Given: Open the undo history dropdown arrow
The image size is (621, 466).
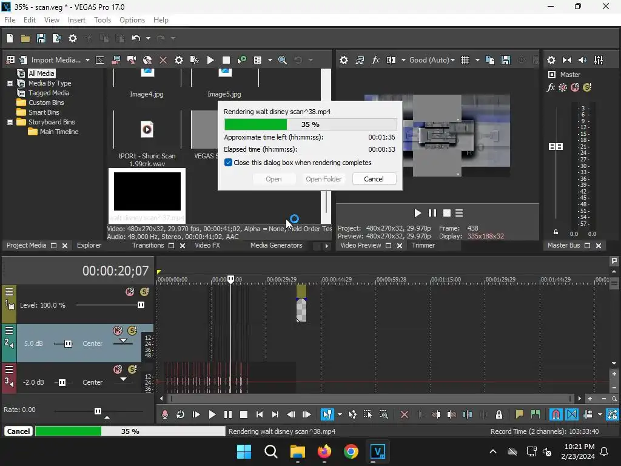Looking at the screenshot, I should [148, 38].
